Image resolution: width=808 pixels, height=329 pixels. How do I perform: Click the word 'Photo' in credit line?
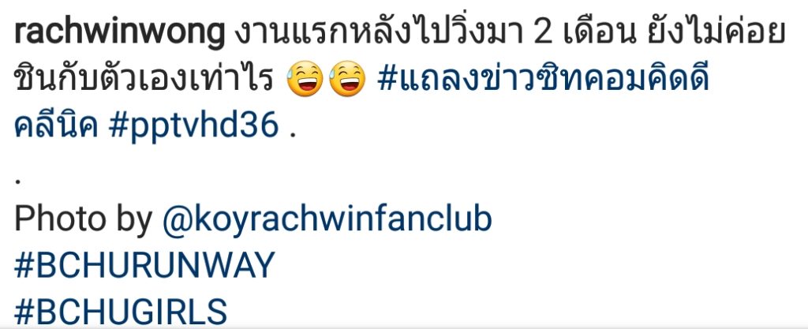point(59,219)
